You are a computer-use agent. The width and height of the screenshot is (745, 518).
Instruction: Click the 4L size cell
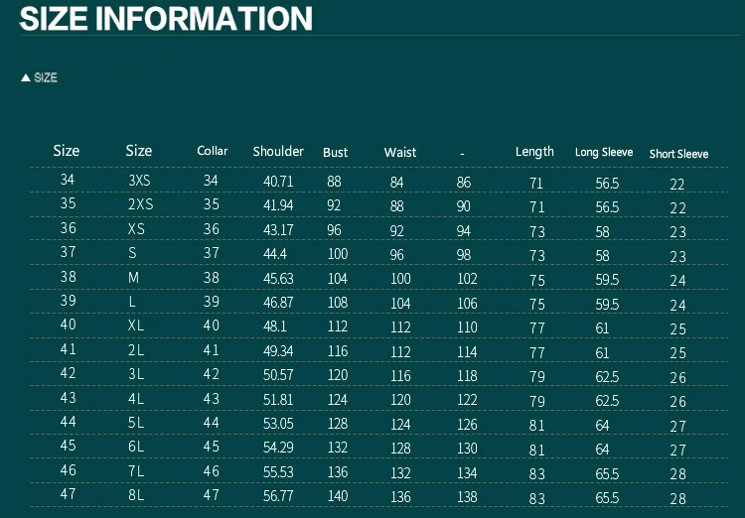click(136, 399)
